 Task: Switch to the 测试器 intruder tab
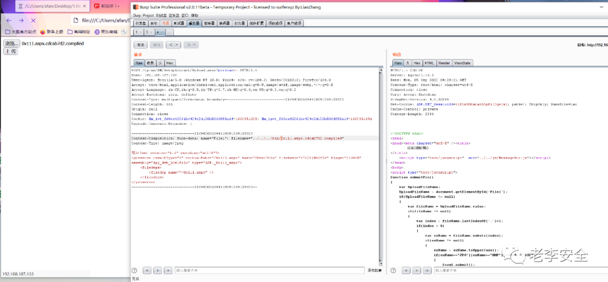point(179,23)
